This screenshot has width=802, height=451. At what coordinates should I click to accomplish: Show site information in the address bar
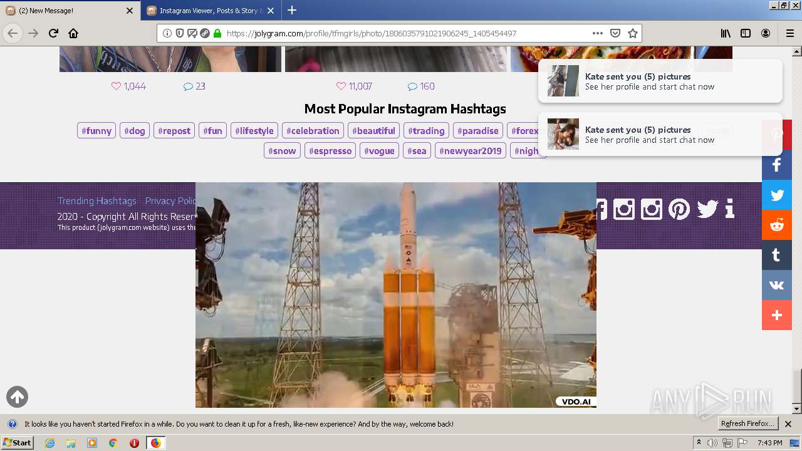[x=167, y=33]
